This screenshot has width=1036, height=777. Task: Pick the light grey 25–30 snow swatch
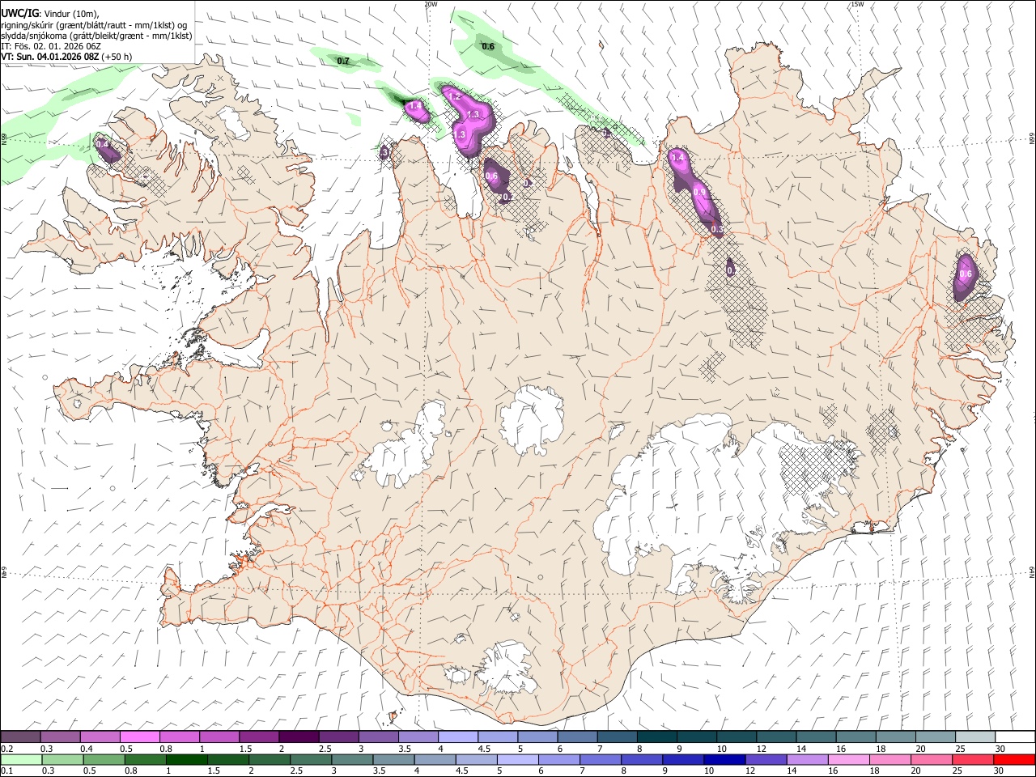click(974, 737)
